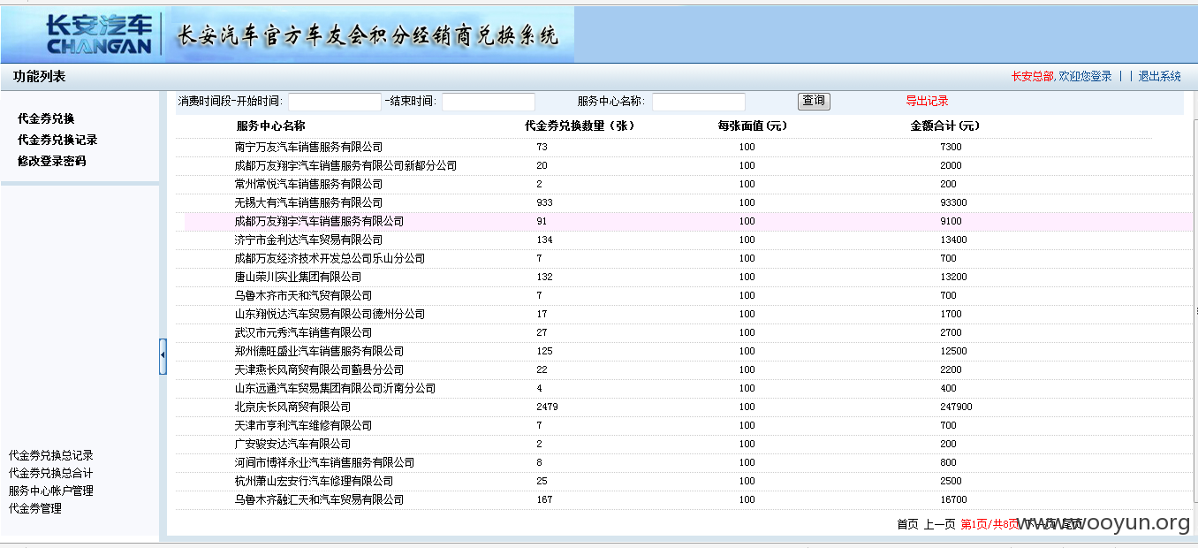The width and height of the screenshot is (1198, 548).
Task: Click total amount 13200 for 唐山荣川
Action: click(953, 277)
